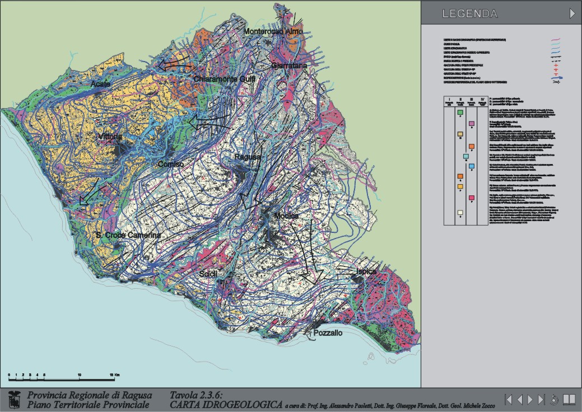Click the cream-white swatch at the legend bottom

460,213
